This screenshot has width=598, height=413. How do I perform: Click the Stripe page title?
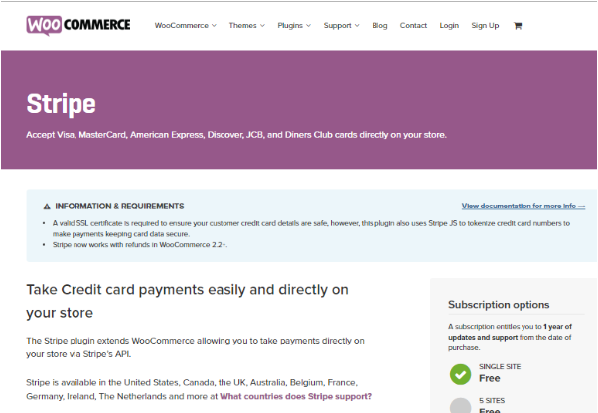click(x=61, y=104)
